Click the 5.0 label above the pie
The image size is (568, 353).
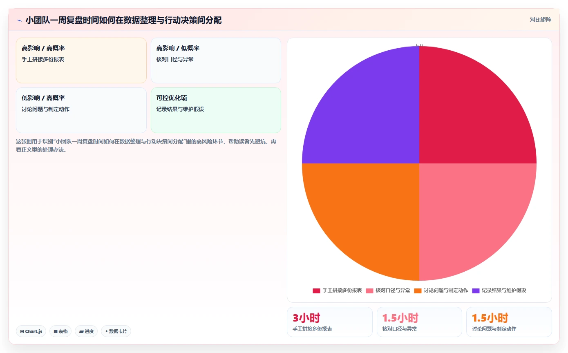click(419, 45)
